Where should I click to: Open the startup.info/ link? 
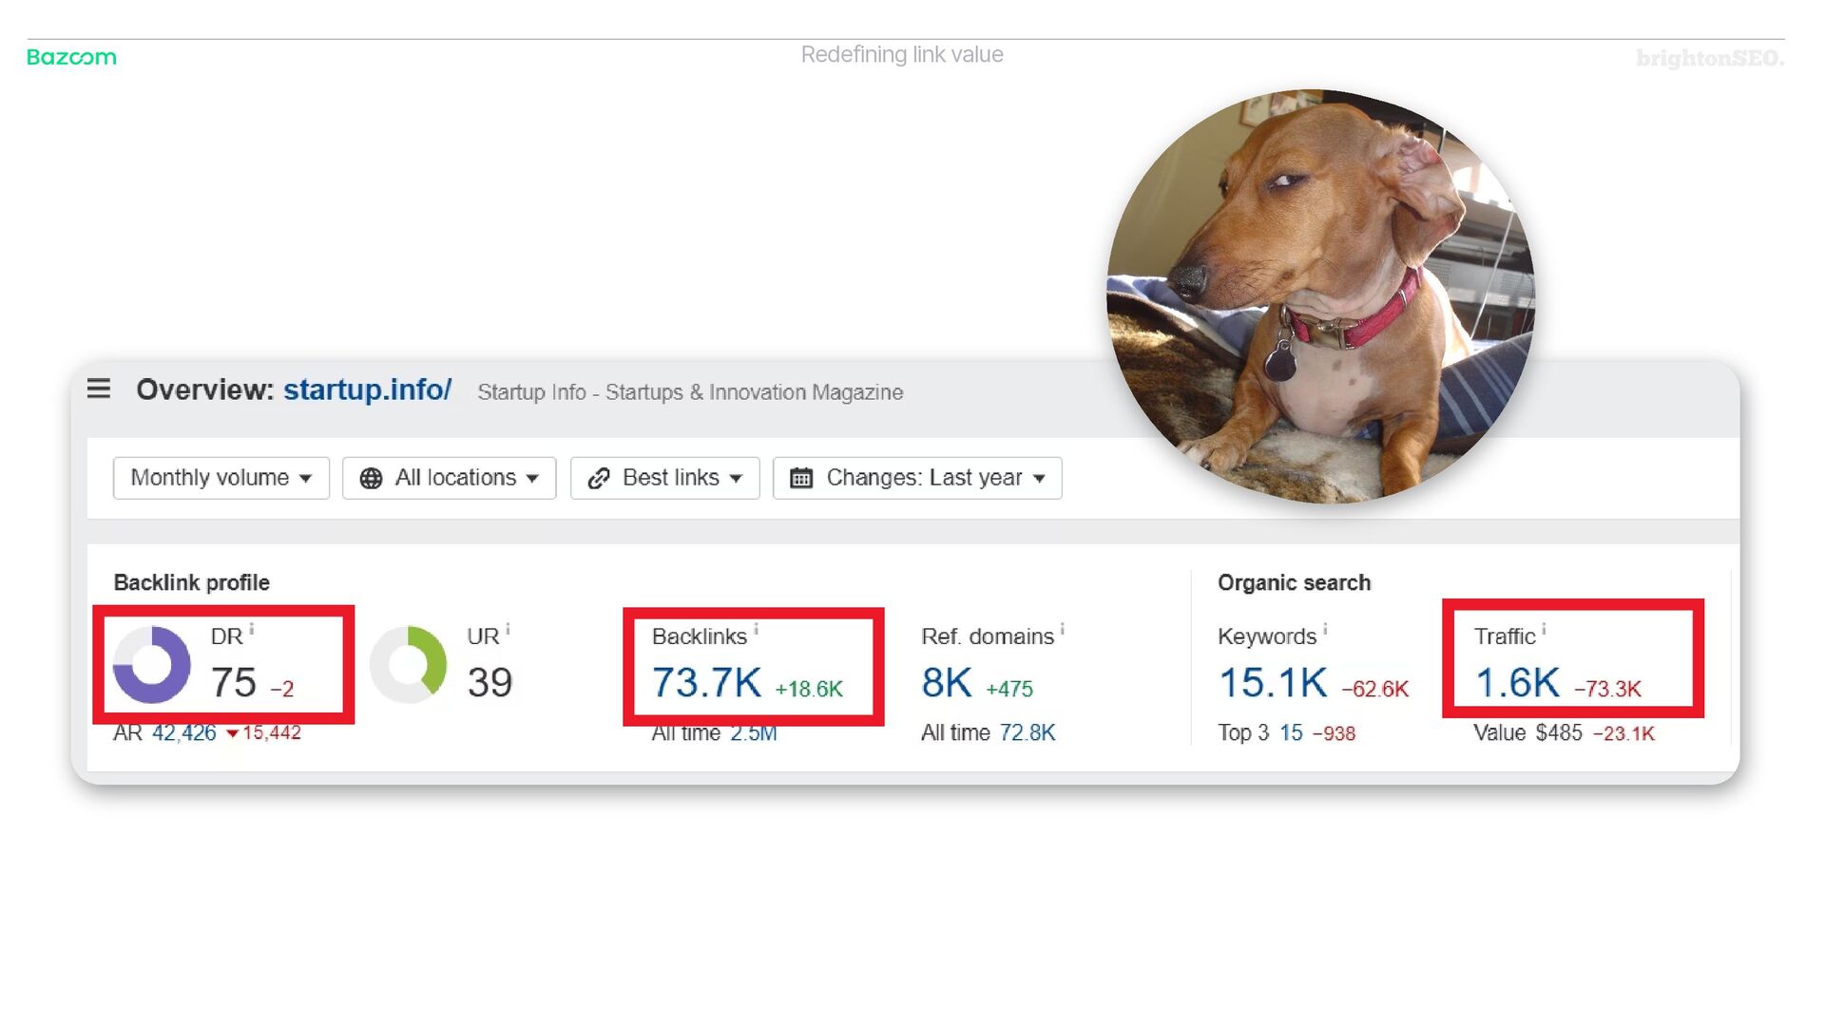(367, 389)
